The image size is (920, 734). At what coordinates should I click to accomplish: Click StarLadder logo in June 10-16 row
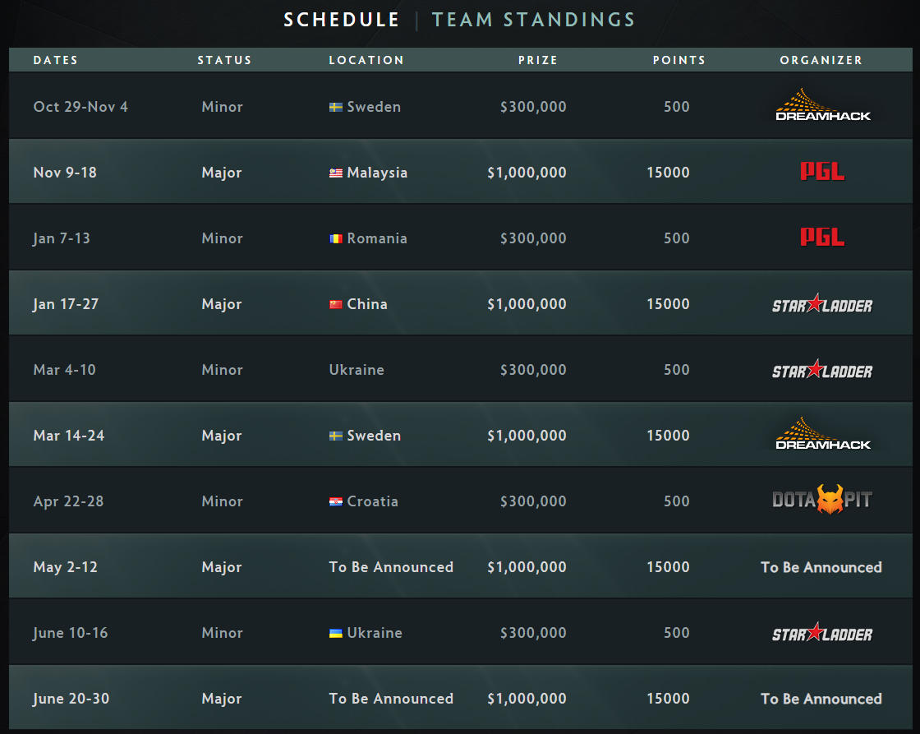822,632
